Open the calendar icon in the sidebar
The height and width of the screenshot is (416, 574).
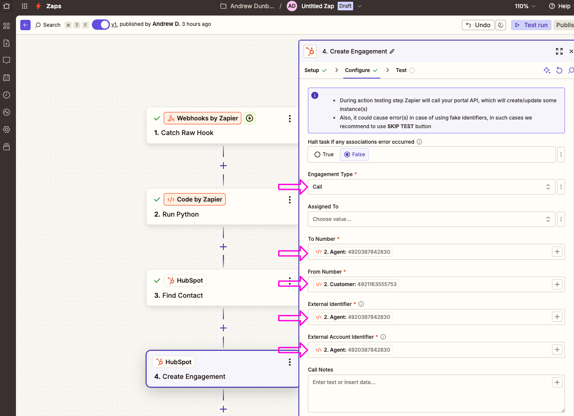[x=6, y=78]
